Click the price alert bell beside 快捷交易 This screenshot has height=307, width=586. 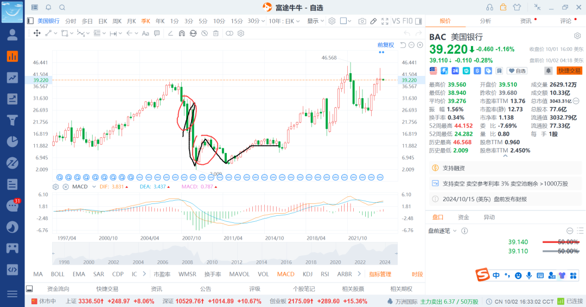(548, 71)
